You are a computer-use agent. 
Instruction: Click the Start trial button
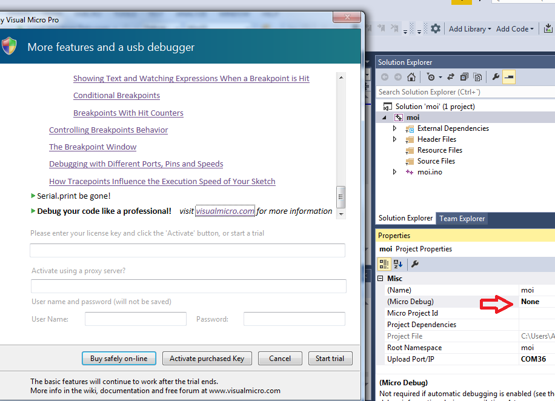[x=330, y=359]
